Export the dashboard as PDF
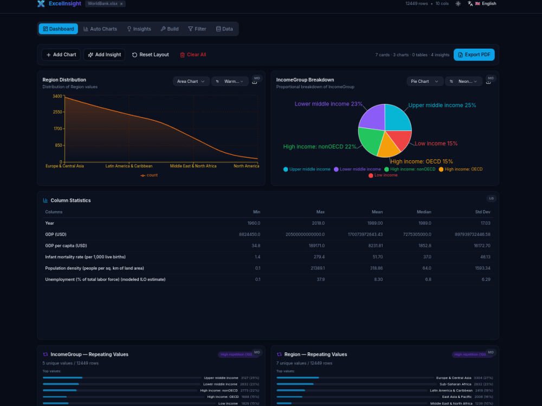This screenshot has width=542, height=406. (x=474, y=55)
